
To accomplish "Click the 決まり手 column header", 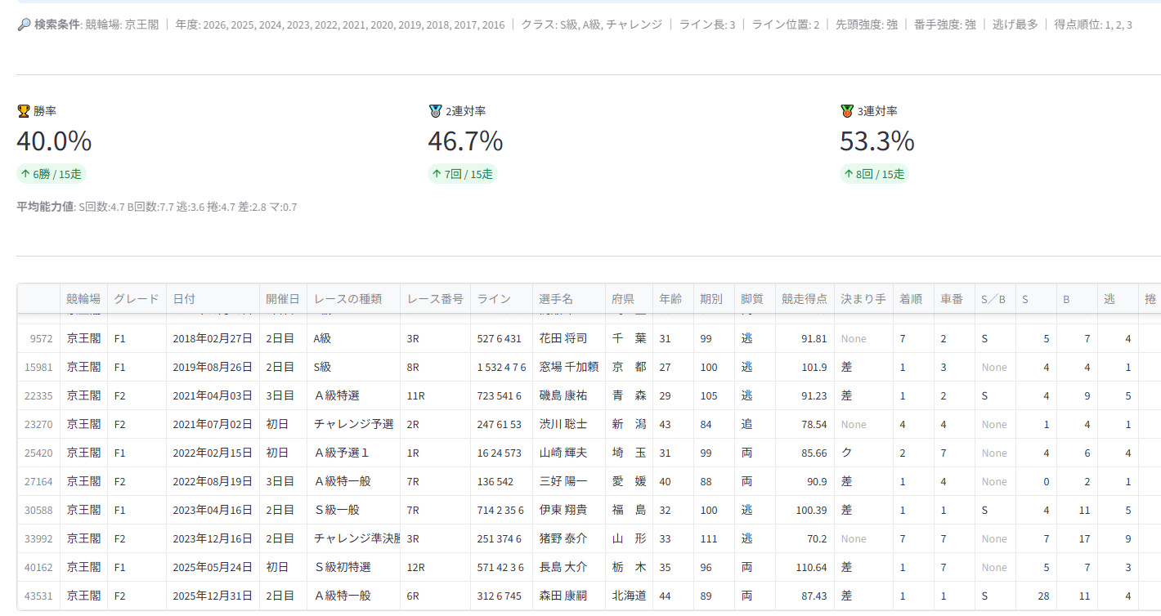I will 863,299.
